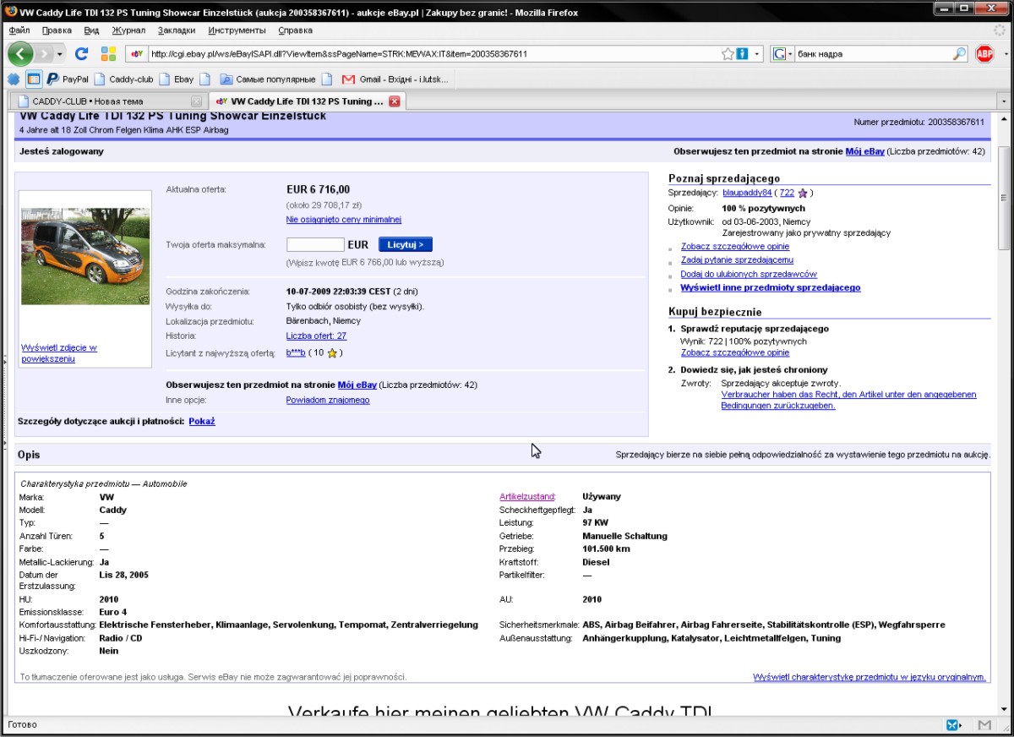Open the Caddy-club bookmark
This screenshot has height=737, width=1014.
tap(124, 79)
